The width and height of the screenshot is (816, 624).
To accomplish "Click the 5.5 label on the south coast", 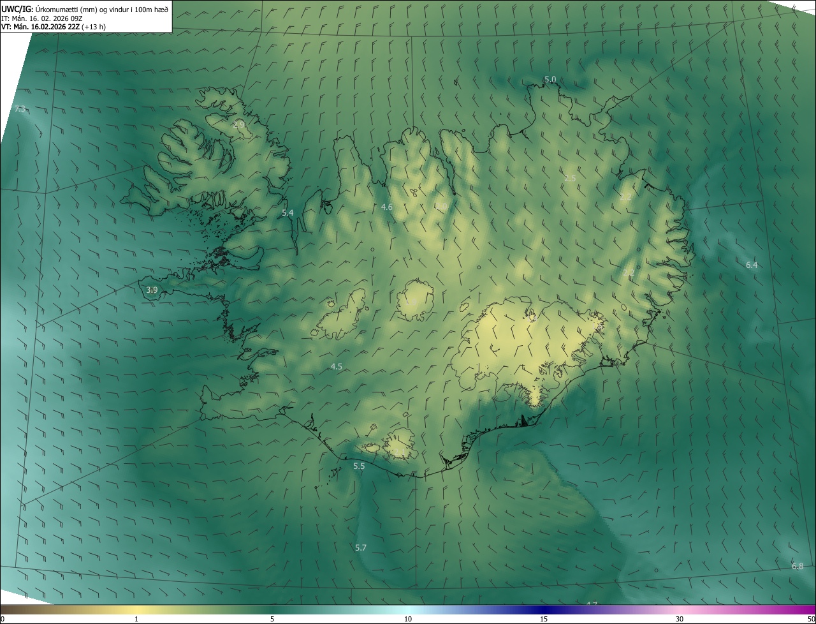I will pyautogui.click(x=359, y=466).
